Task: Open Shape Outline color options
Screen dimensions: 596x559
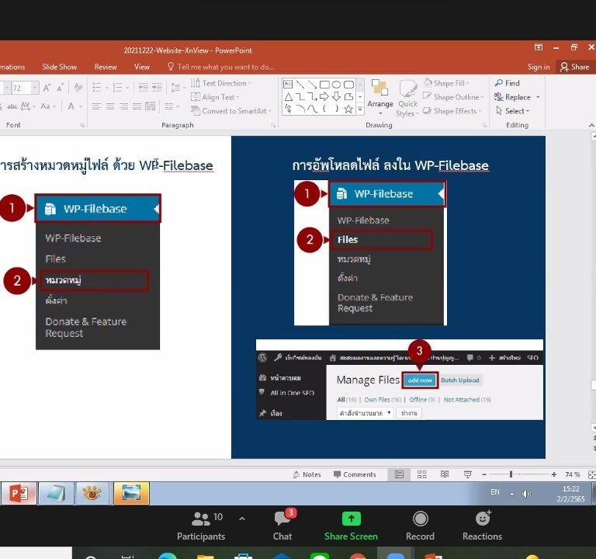Action: (453, 97)
